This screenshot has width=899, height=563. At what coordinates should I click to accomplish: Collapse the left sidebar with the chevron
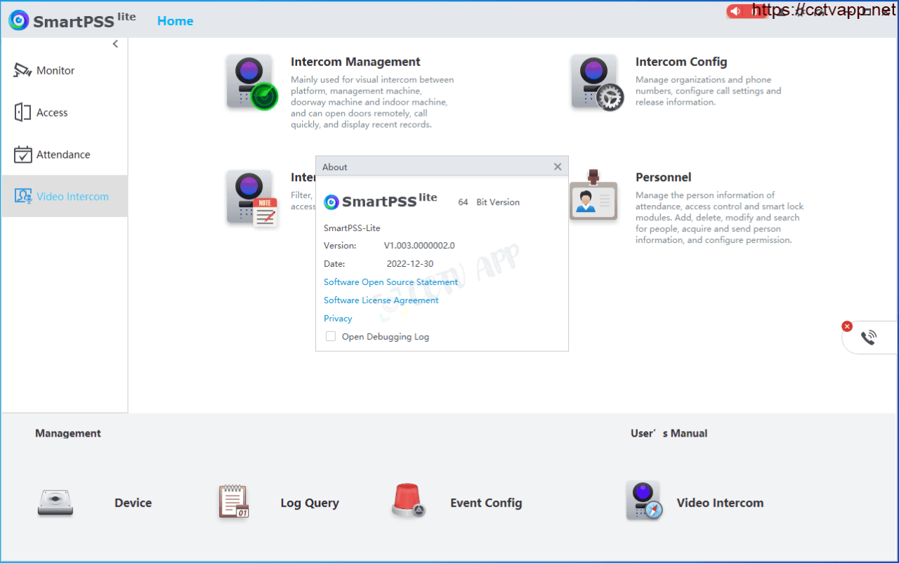[x=115, y=44]
